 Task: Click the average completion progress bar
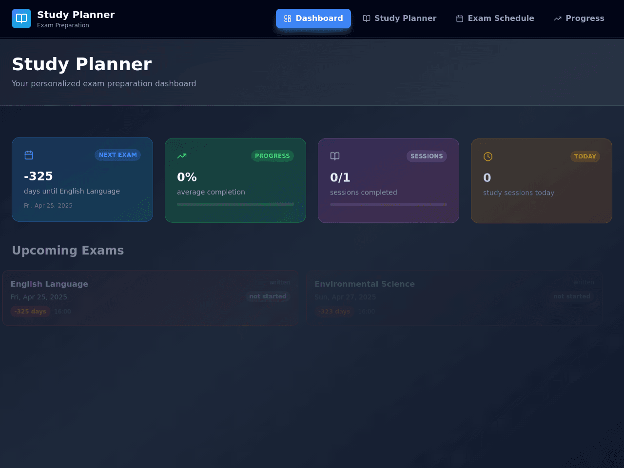click(x=235, y=204)
